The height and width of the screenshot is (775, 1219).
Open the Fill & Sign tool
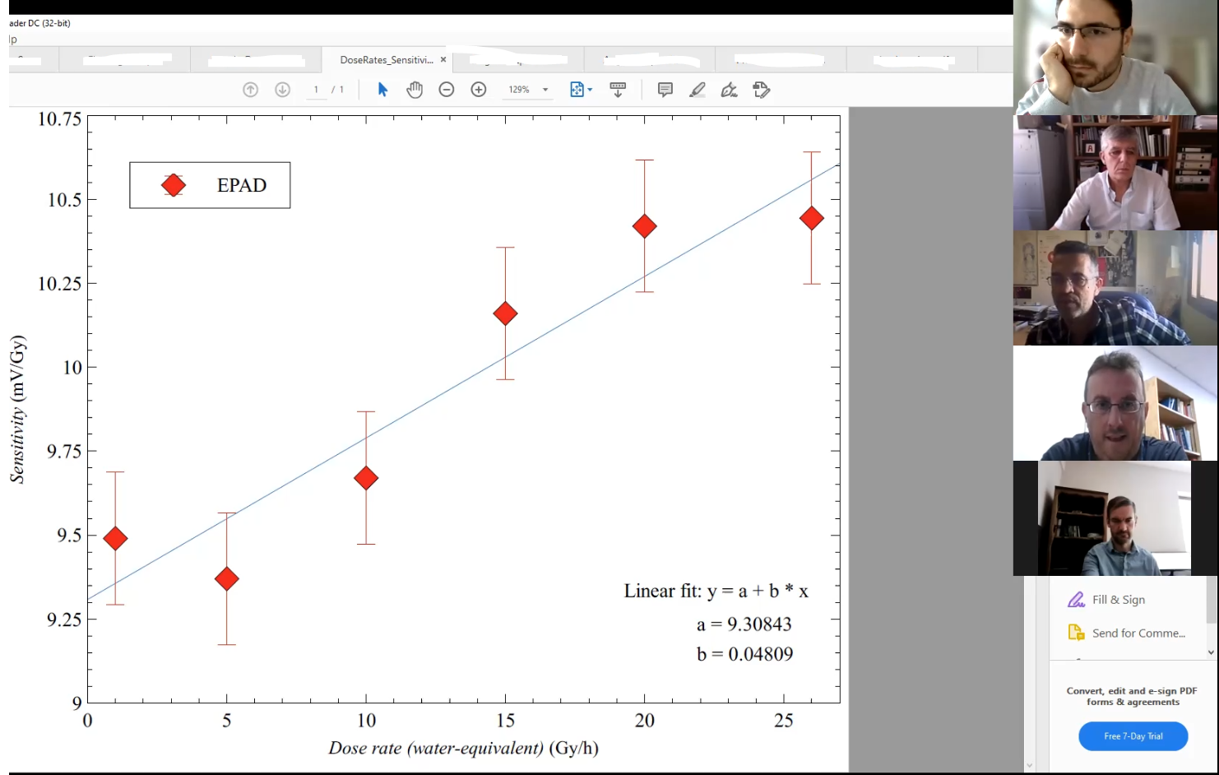1118,600
